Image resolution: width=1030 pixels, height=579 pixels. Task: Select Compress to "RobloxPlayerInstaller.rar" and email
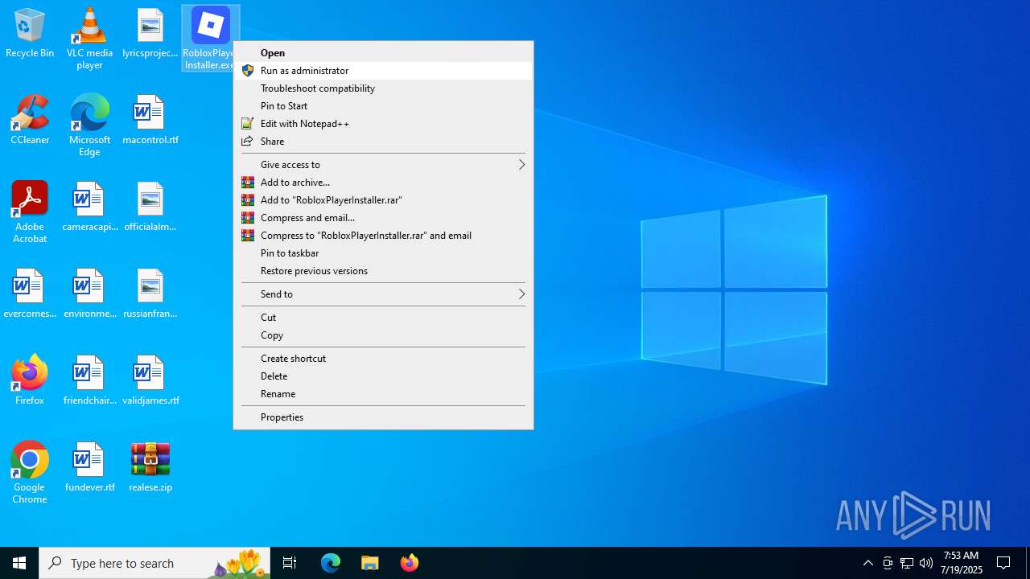coord(383,236)
